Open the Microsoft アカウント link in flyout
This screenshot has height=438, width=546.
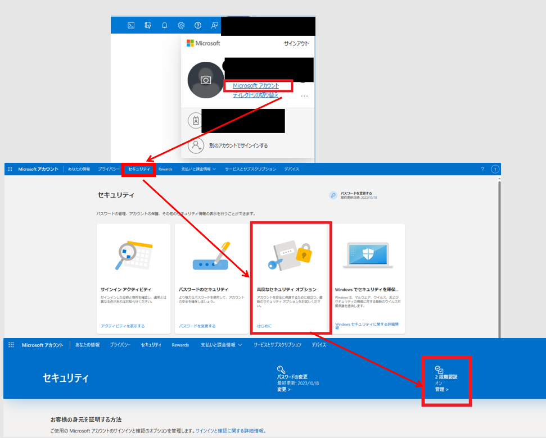(x=256, y=85)
